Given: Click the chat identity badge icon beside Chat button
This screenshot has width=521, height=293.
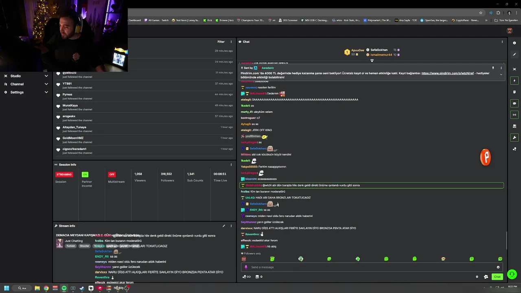Looking at the screenshot, I should point(486,277).
